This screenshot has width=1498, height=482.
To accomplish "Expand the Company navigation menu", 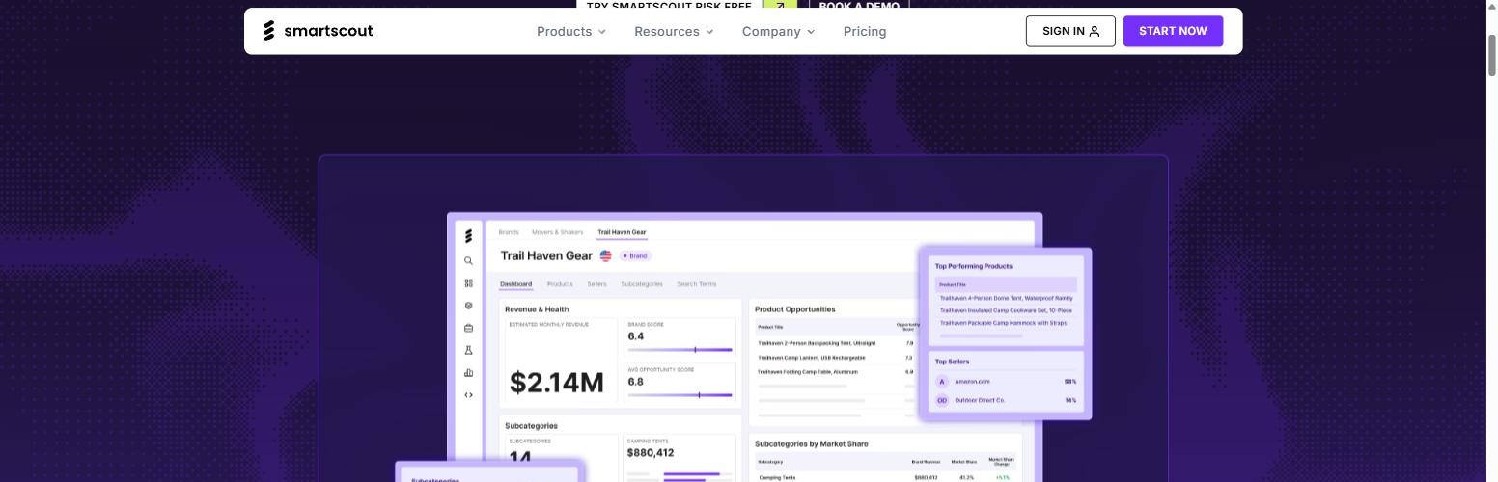I will (x=778, y=31).
